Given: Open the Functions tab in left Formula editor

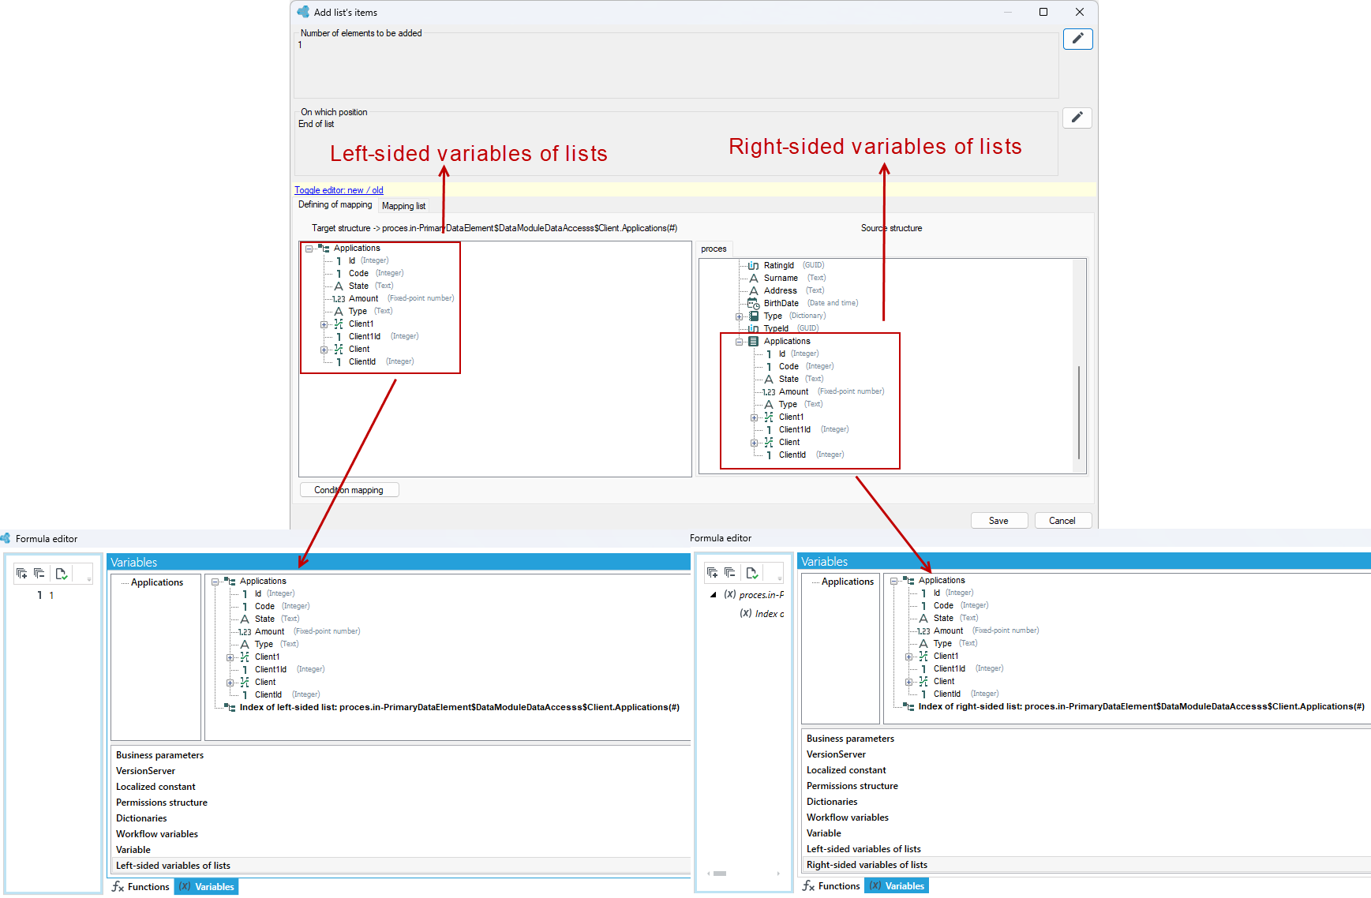Looking at the screenshot, I should tap(140, 887).
